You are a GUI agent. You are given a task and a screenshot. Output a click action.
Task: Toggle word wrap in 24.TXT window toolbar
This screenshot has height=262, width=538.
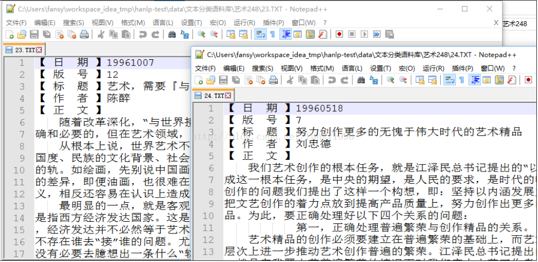click(450, 80)
